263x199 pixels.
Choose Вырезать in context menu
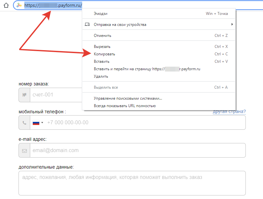(x=159, y=47)
